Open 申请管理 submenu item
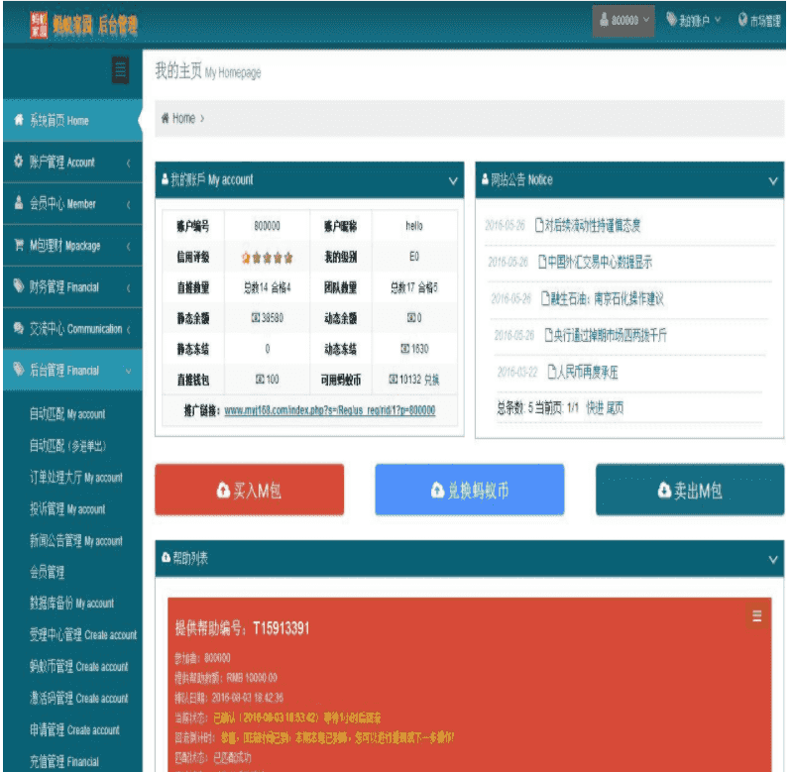The height and width of the screenshot is (772, 792). (x=74, y=729)
